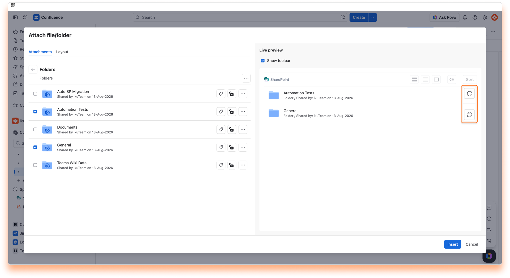
Task: Disable the Show toolbar checkbox
Action: [x=263, y=61]
